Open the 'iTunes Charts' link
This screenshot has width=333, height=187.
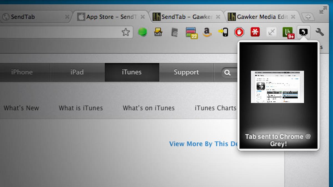pyautogui.click(x=216, y=108)
